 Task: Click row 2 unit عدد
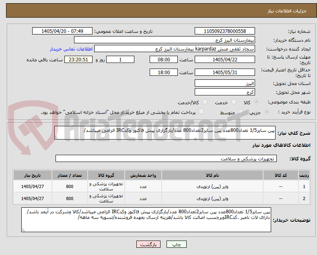[x=143, y=198]
